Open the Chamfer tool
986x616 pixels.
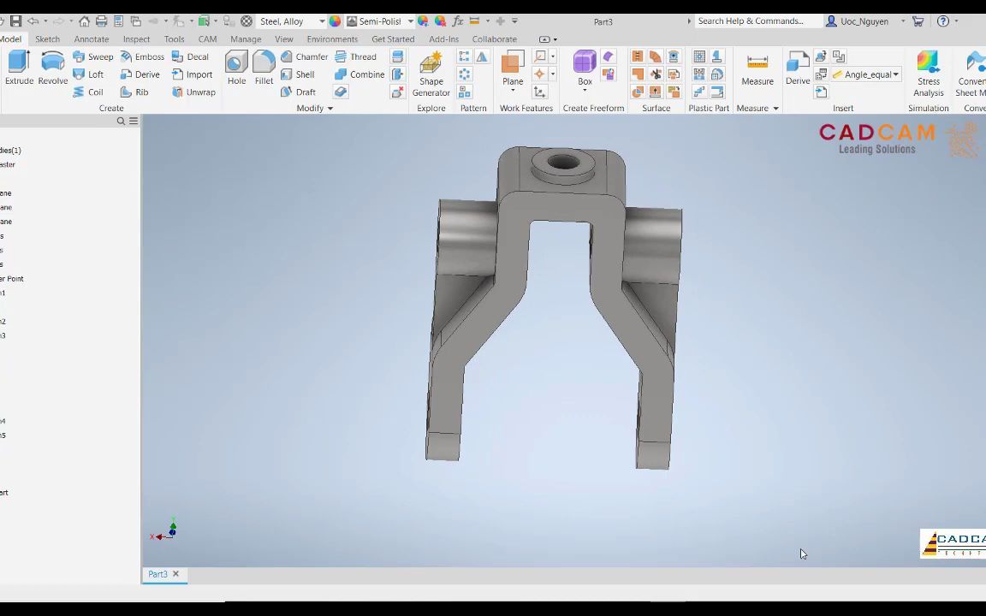pyautogui.click(x=312, y=56)
